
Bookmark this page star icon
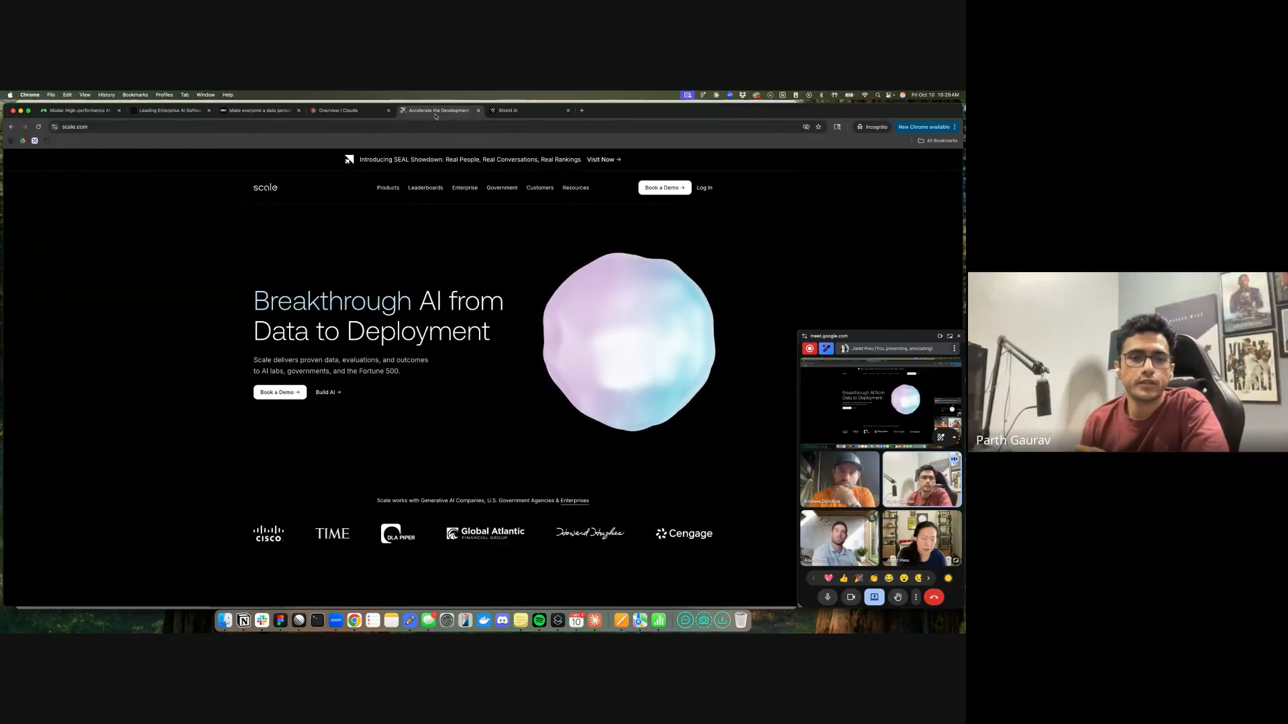[818, 127]
